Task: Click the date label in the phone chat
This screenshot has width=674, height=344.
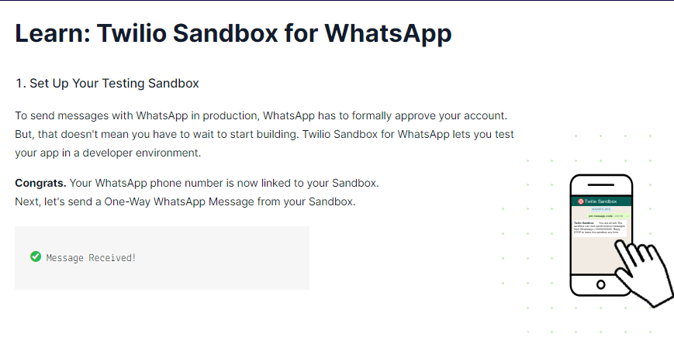Action: [600, 209]
